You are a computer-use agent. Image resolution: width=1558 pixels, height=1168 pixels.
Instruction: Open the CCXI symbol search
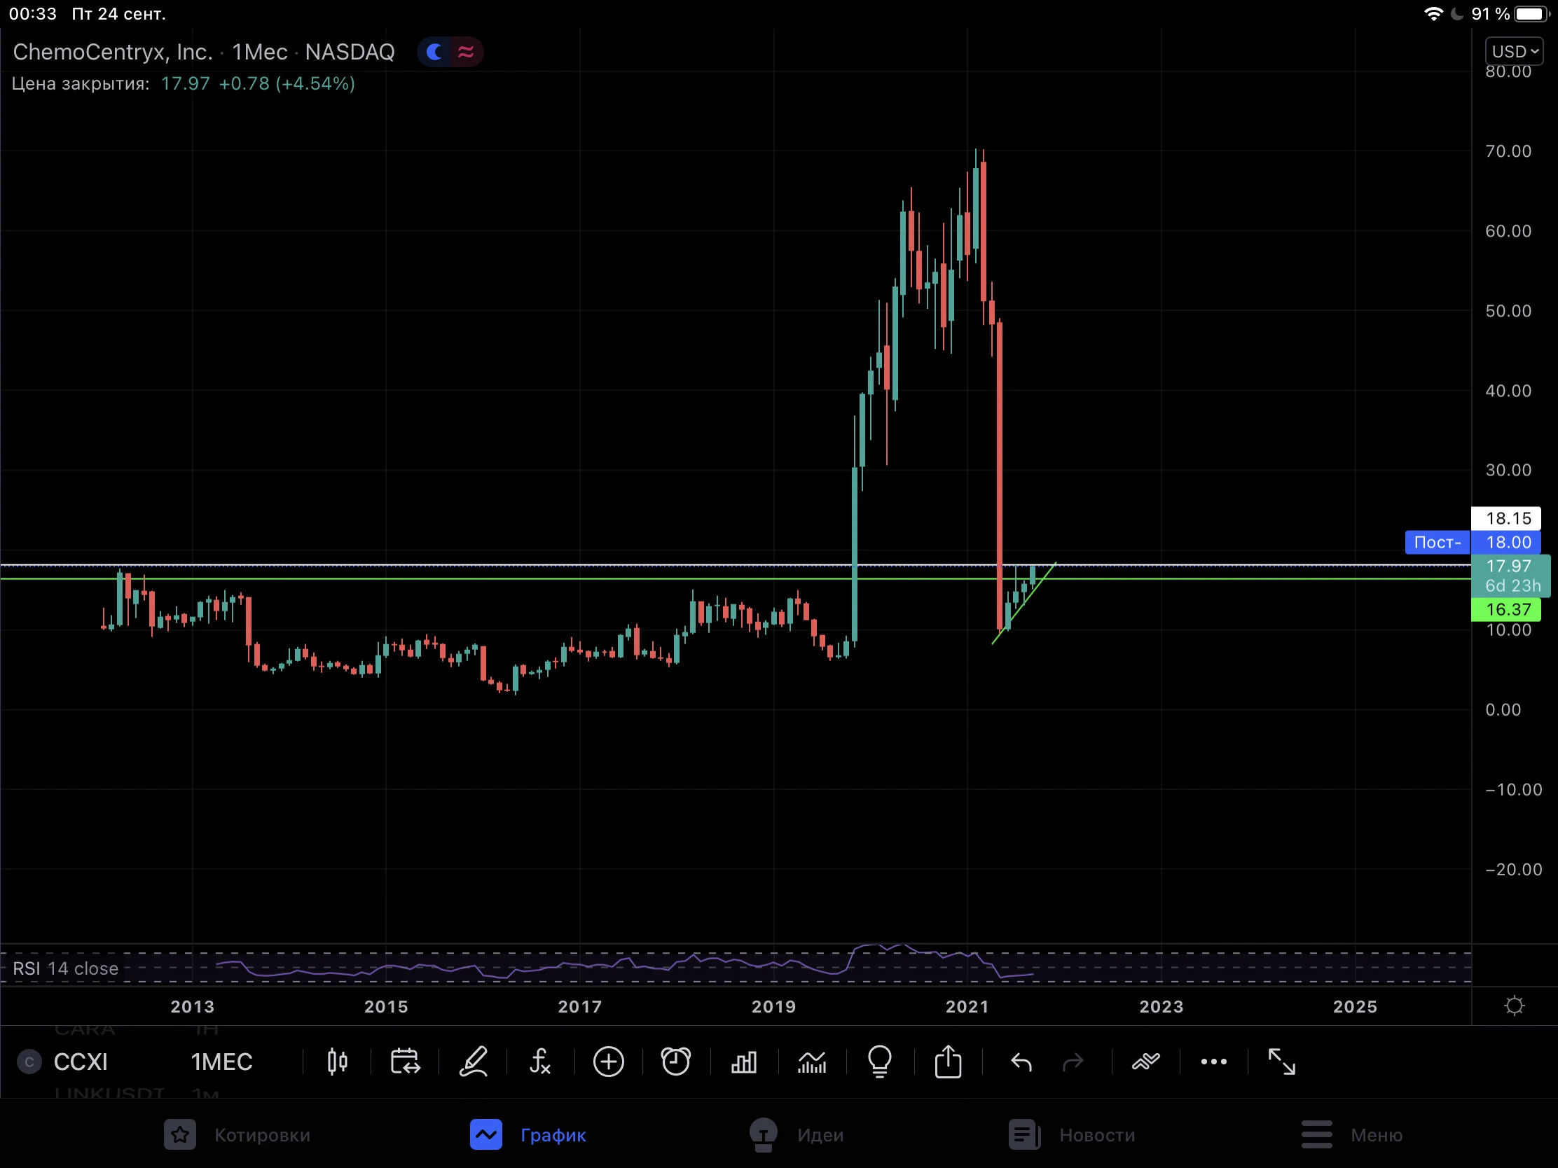click(81, 1062)
